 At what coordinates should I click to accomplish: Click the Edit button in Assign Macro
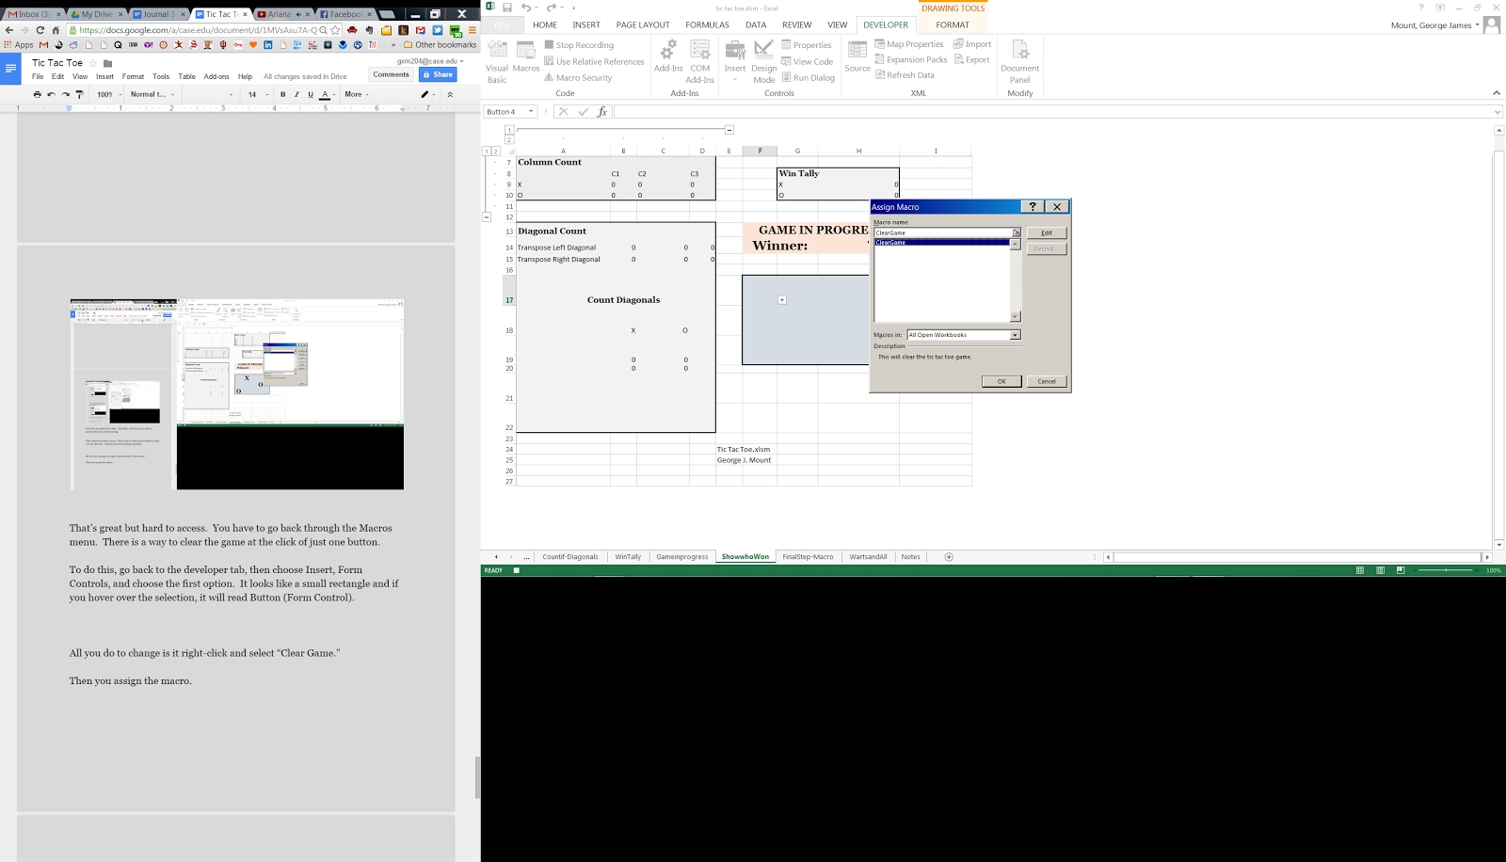tap(1046, 232)
